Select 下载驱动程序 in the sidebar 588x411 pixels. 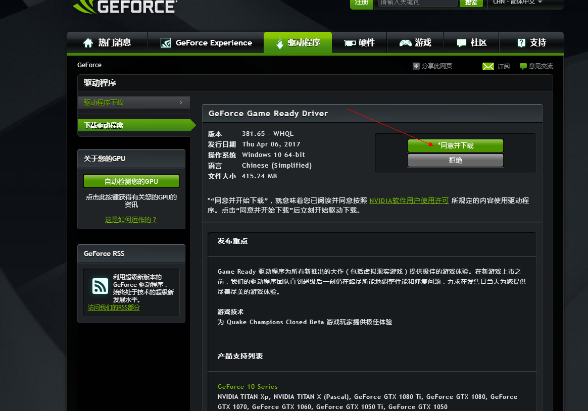136,125
